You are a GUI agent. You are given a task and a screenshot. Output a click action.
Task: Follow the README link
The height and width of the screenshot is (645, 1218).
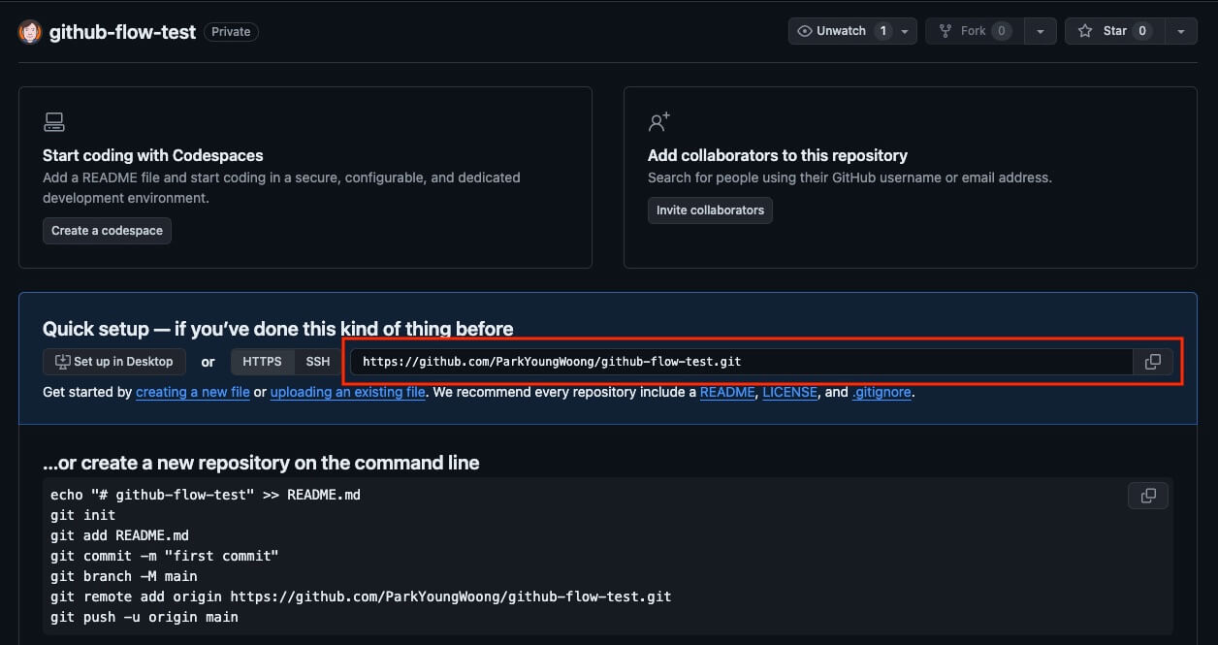727,392
